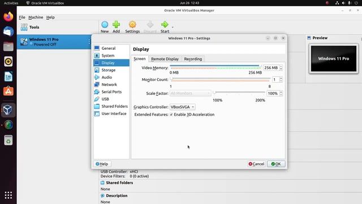Open Settings from the Manager toolbar
Screen dimensions: 362x204
(132, 27)
